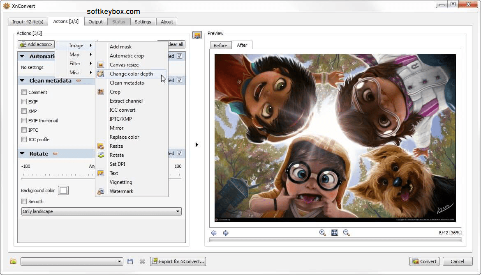The image size is (481, 275).
Task: Open the Background color swatch
Action: [63, 190]
